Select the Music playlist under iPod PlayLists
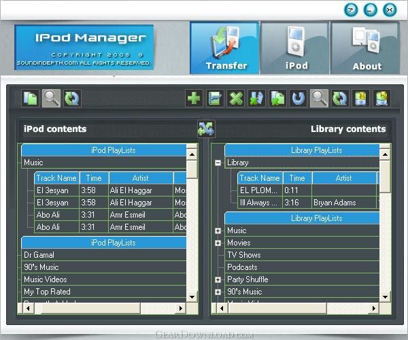 point(104,163)
